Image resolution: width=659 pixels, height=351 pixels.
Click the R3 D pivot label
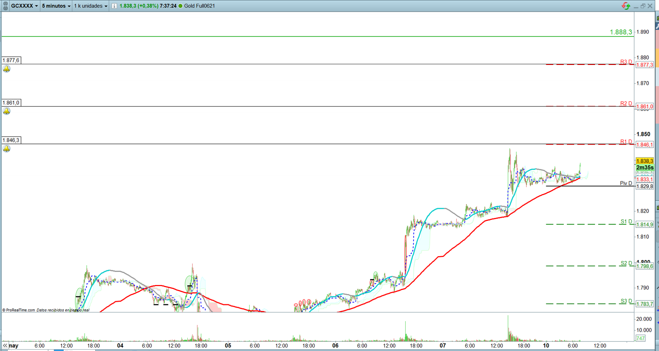click(626, 62)
